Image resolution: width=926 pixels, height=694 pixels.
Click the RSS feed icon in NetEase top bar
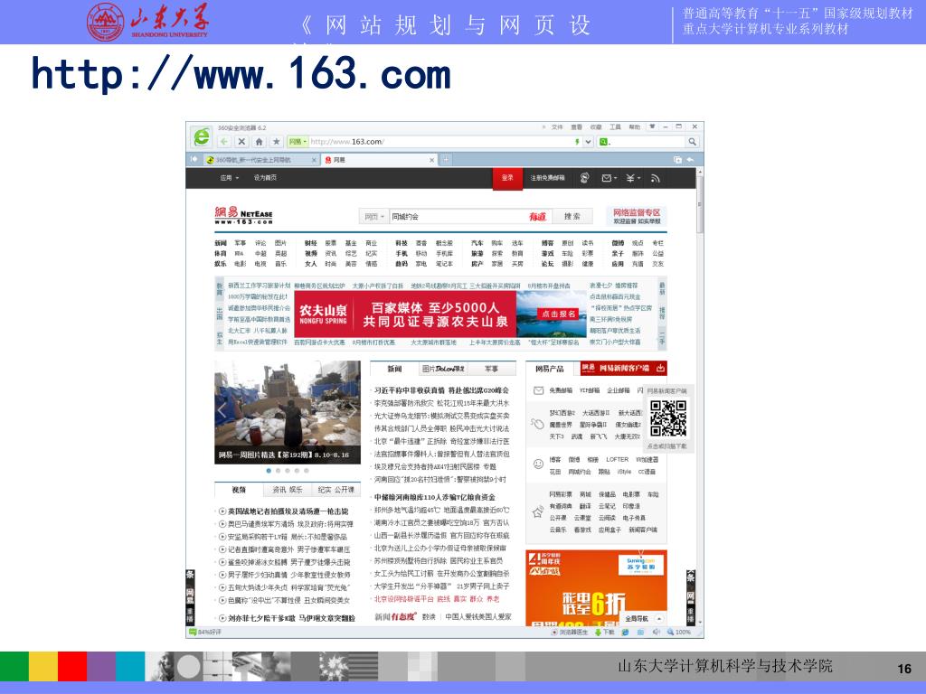click(655, 178)
